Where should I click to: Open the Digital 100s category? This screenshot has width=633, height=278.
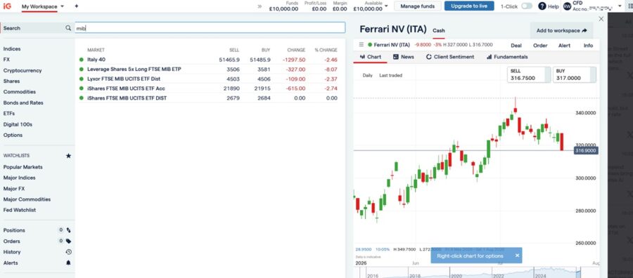tap(18, 124)
